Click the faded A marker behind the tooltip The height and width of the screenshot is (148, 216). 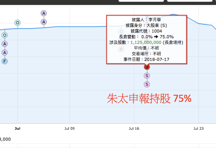click(121, 49)
